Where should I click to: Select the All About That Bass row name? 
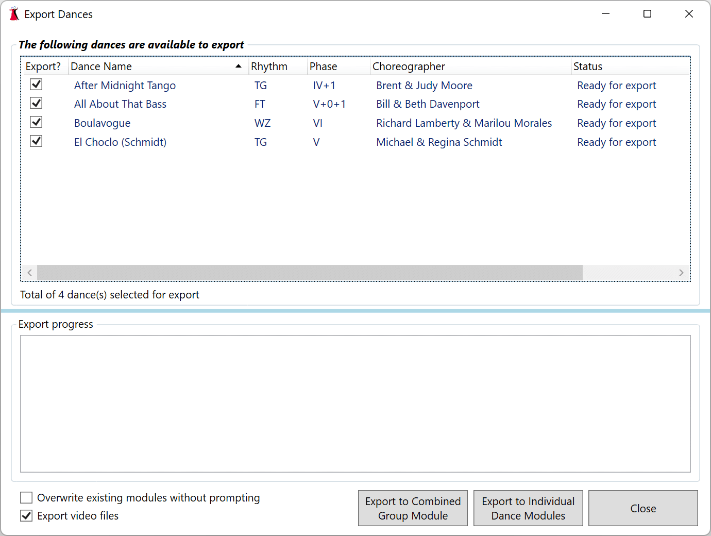click(x=120, y=104)
